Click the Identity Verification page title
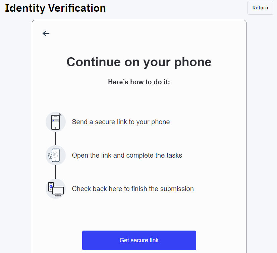This screenshot has height=253, width=277. point(55,8)
